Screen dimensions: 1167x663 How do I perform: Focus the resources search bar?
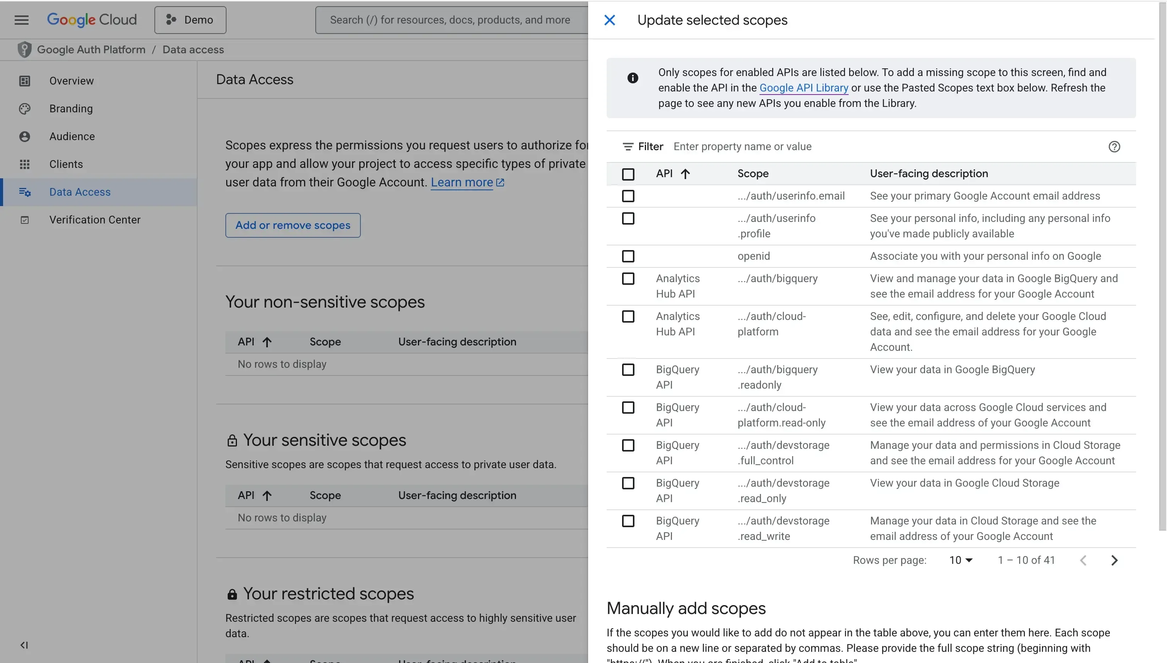click(x=451, y=20)
